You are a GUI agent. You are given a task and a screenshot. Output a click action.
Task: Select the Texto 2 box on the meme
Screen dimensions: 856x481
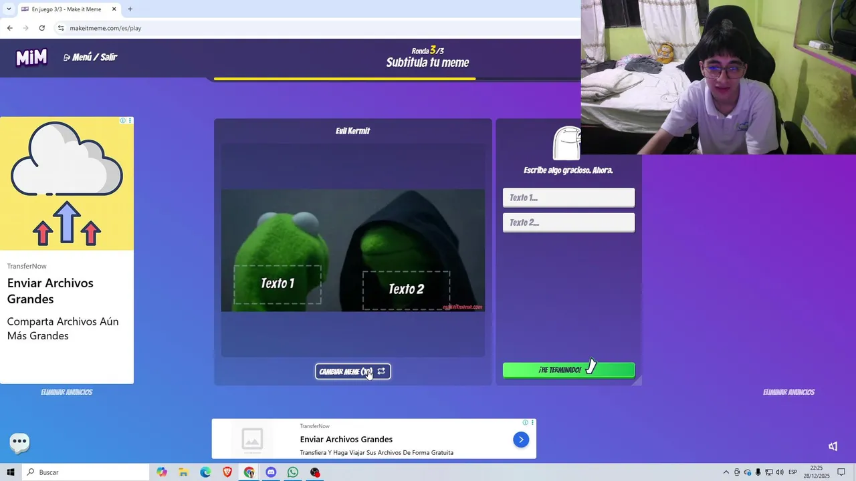point(407,290)
